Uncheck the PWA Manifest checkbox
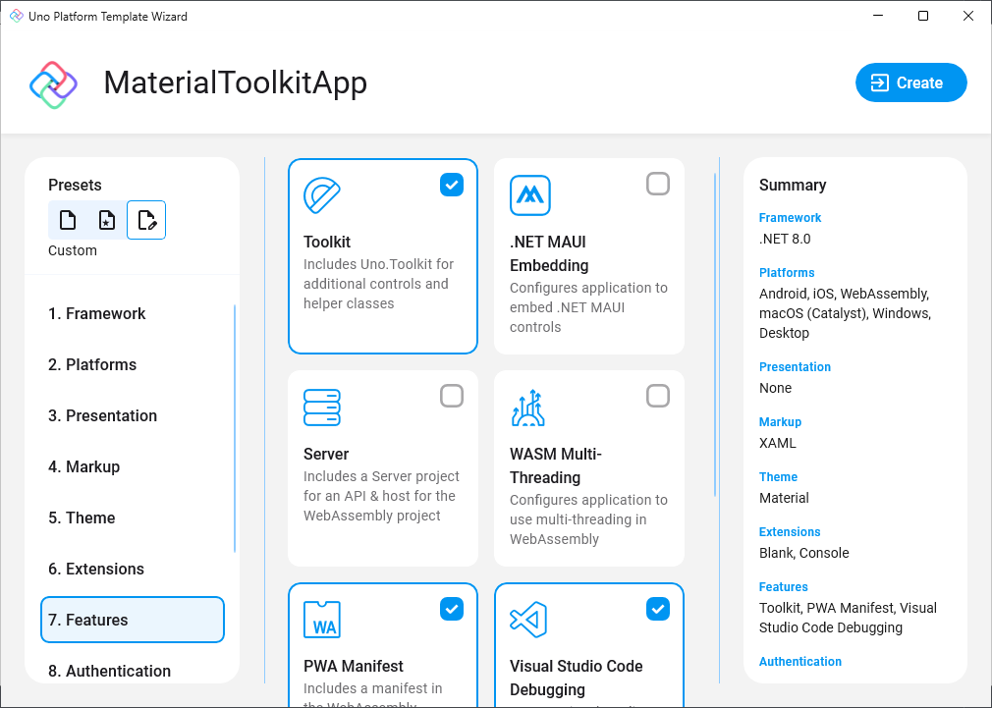The height and width of the screenshot is (708, 992). 451,608
